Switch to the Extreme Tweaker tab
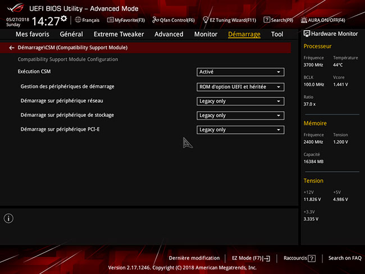The width and height of the screenshot is (365, 274). tap(118, 34)
